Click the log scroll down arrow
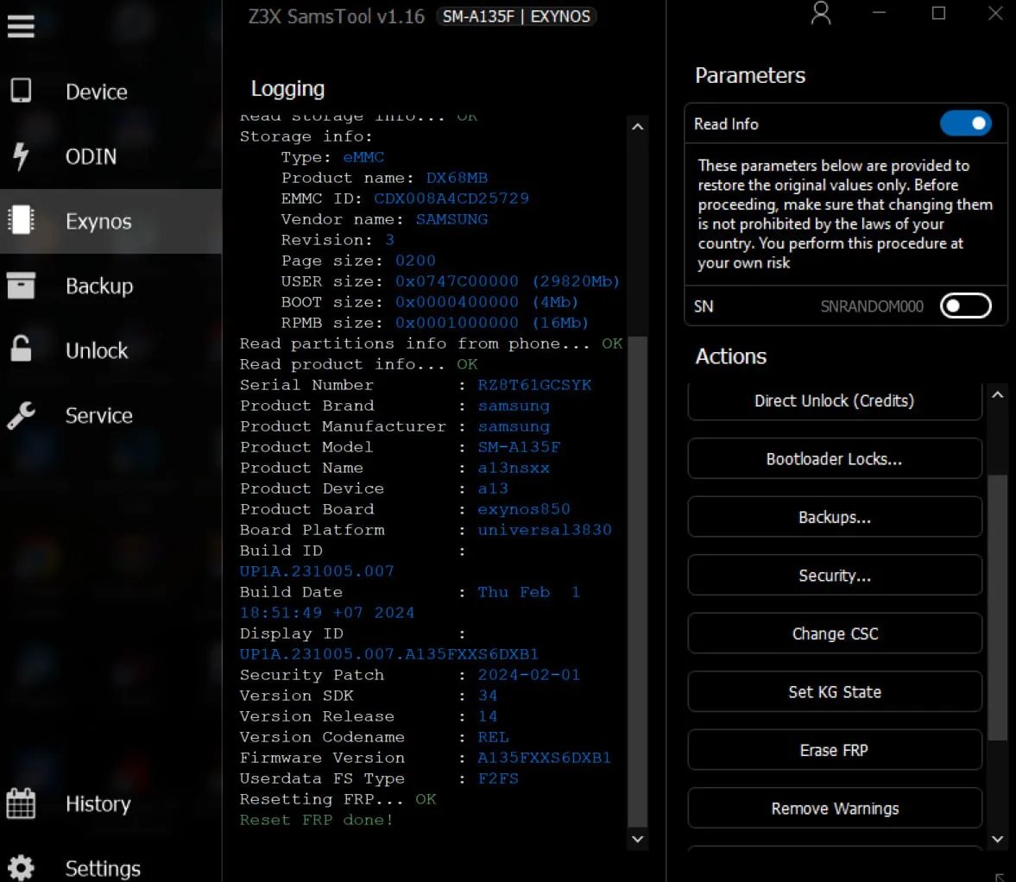 638,839
